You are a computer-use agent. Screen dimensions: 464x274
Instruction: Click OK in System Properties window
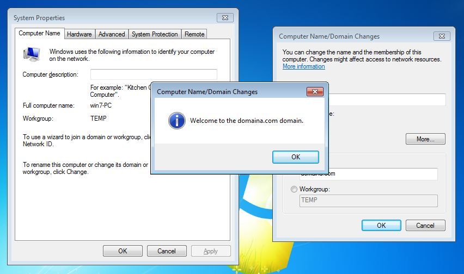tap(123, 251)
